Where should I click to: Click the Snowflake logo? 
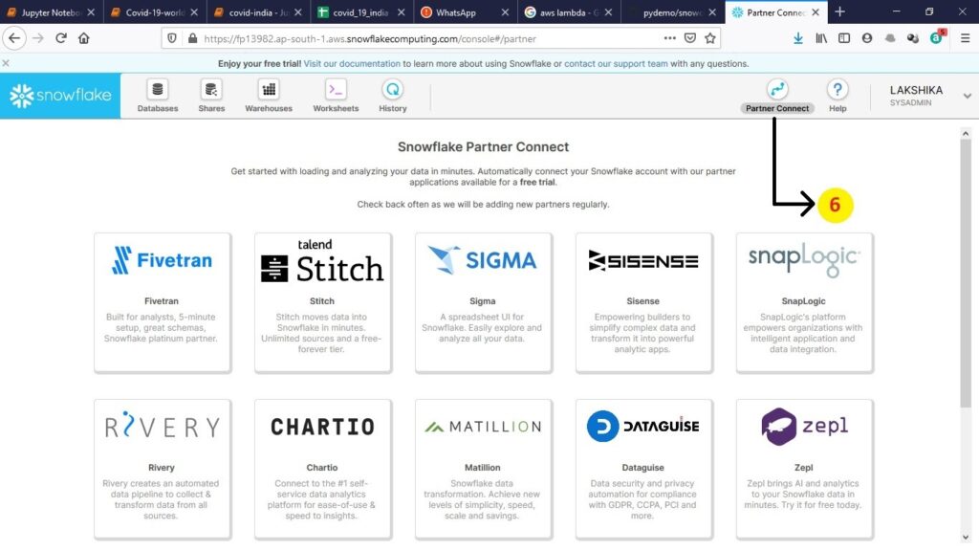60,96
